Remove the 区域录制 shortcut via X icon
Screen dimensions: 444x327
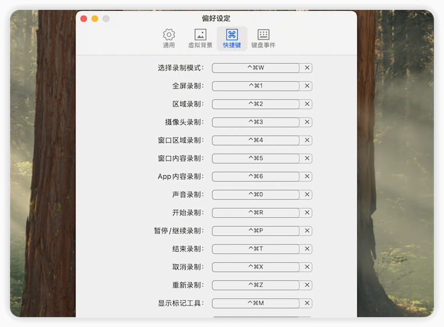click(x=307, y=104)
